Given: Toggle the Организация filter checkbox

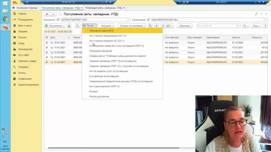Looking at the screenshot, I should tap(148, 20).
